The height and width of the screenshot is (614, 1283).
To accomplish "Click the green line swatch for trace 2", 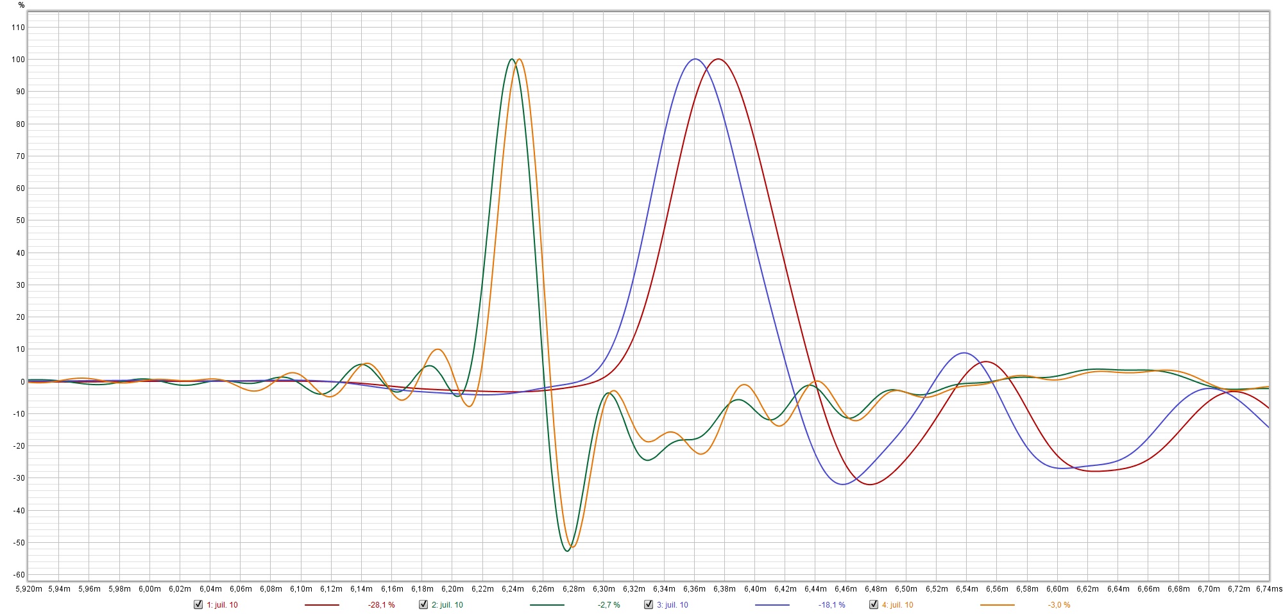I will pyautogui.click(x=547, y=605).
